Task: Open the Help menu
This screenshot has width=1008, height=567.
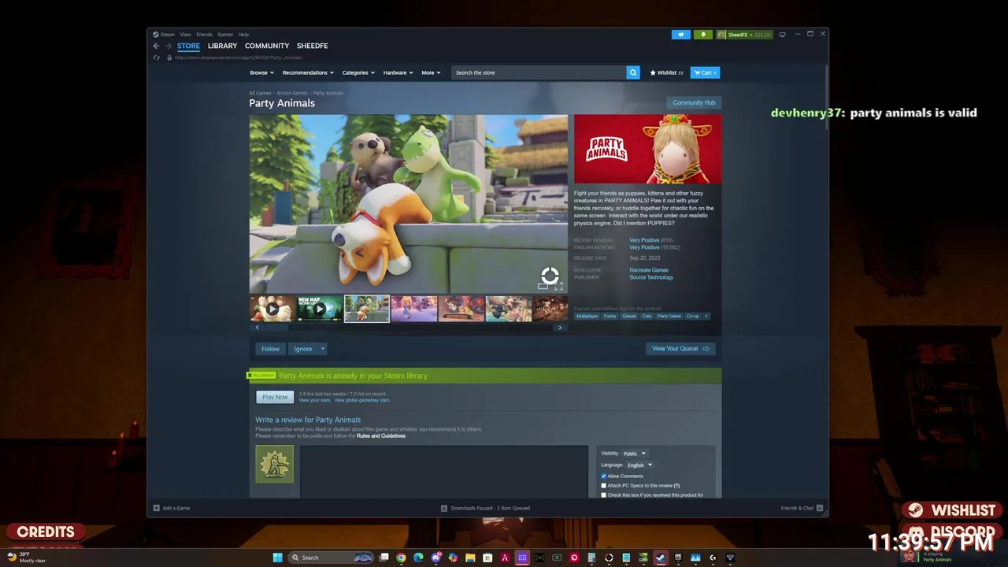Action: click(x=243, y=35)
